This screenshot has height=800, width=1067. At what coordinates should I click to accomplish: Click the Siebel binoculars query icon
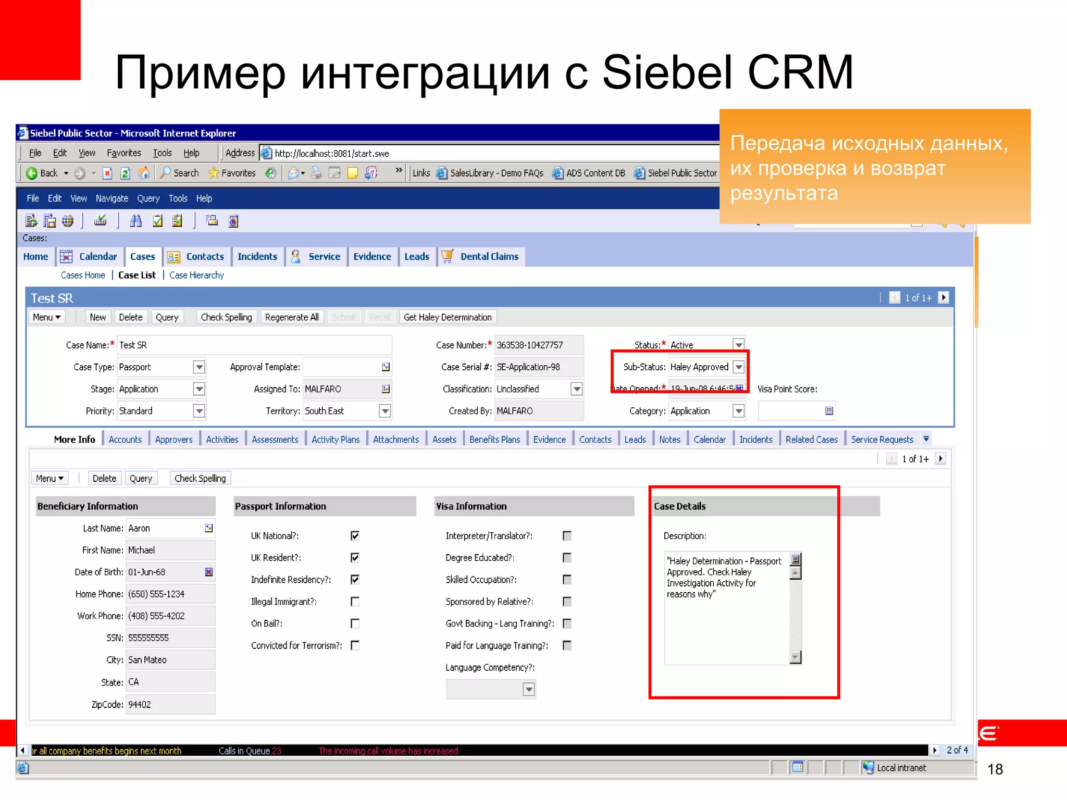coord(136,221)
